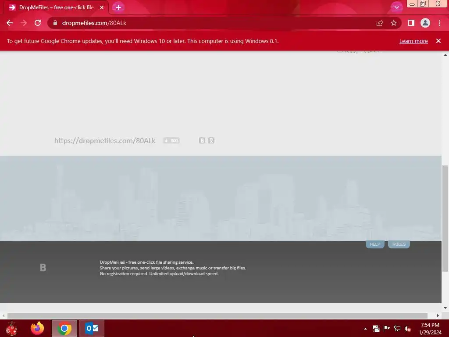
Task: Click the mail-envelopes tray icon
Action: point(376,329)
